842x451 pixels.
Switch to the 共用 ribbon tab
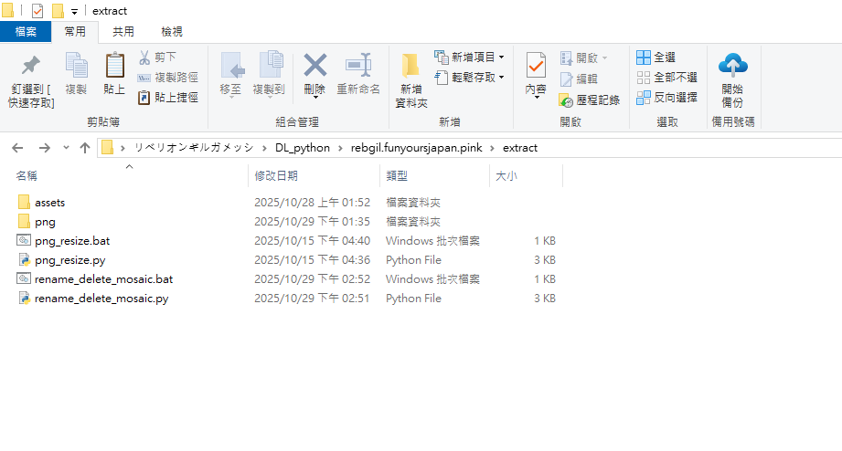[123, 32]
